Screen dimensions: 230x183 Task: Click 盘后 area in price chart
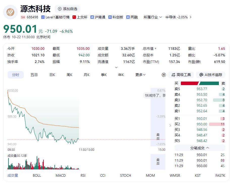click(x=158, y=117)
